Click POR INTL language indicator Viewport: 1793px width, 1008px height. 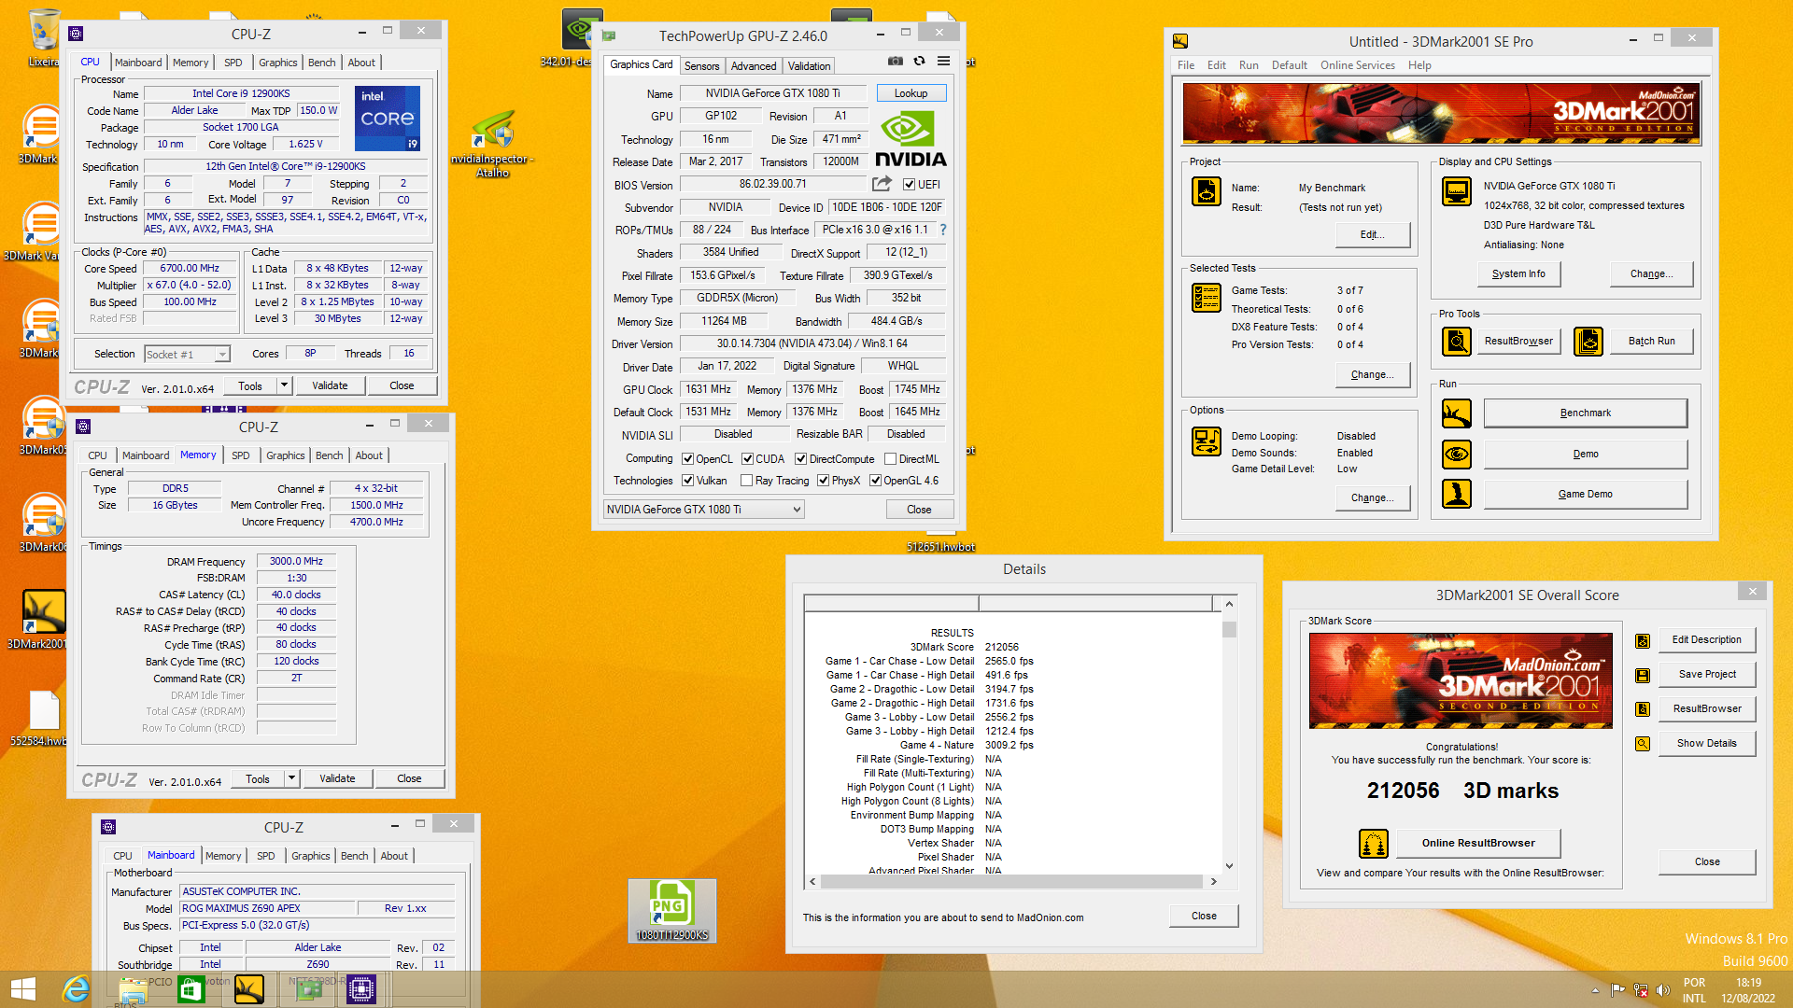tap(1694, 990)
